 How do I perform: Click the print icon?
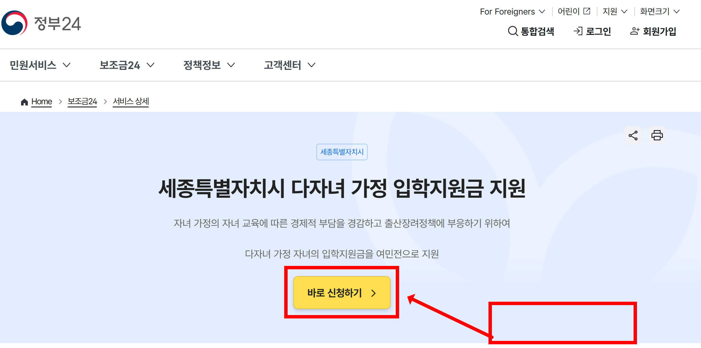(657, 136)
